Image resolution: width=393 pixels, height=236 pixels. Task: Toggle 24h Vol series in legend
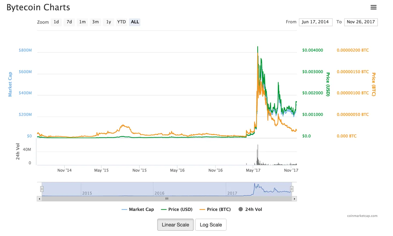coord(250,209)
